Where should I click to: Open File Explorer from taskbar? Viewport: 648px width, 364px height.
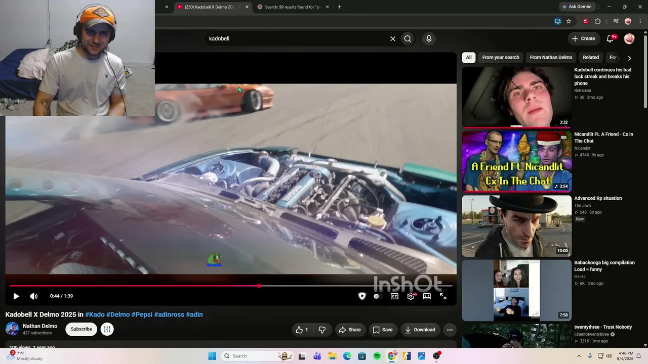[332, 356]
